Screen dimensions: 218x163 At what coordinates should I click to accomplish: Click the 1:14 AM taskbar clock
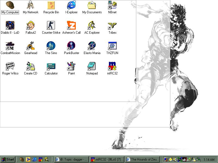209,159
